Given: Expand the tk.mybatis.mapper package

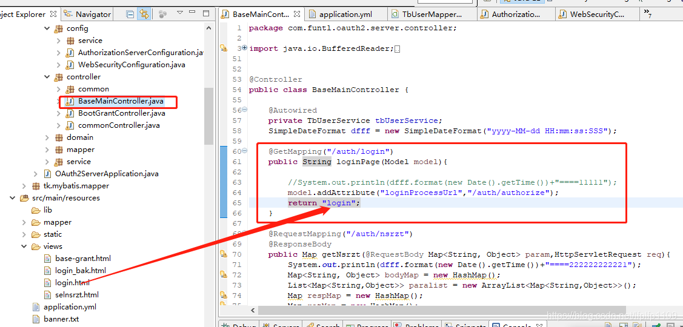Looking at the screenshot, I should [x=24, y=186].
